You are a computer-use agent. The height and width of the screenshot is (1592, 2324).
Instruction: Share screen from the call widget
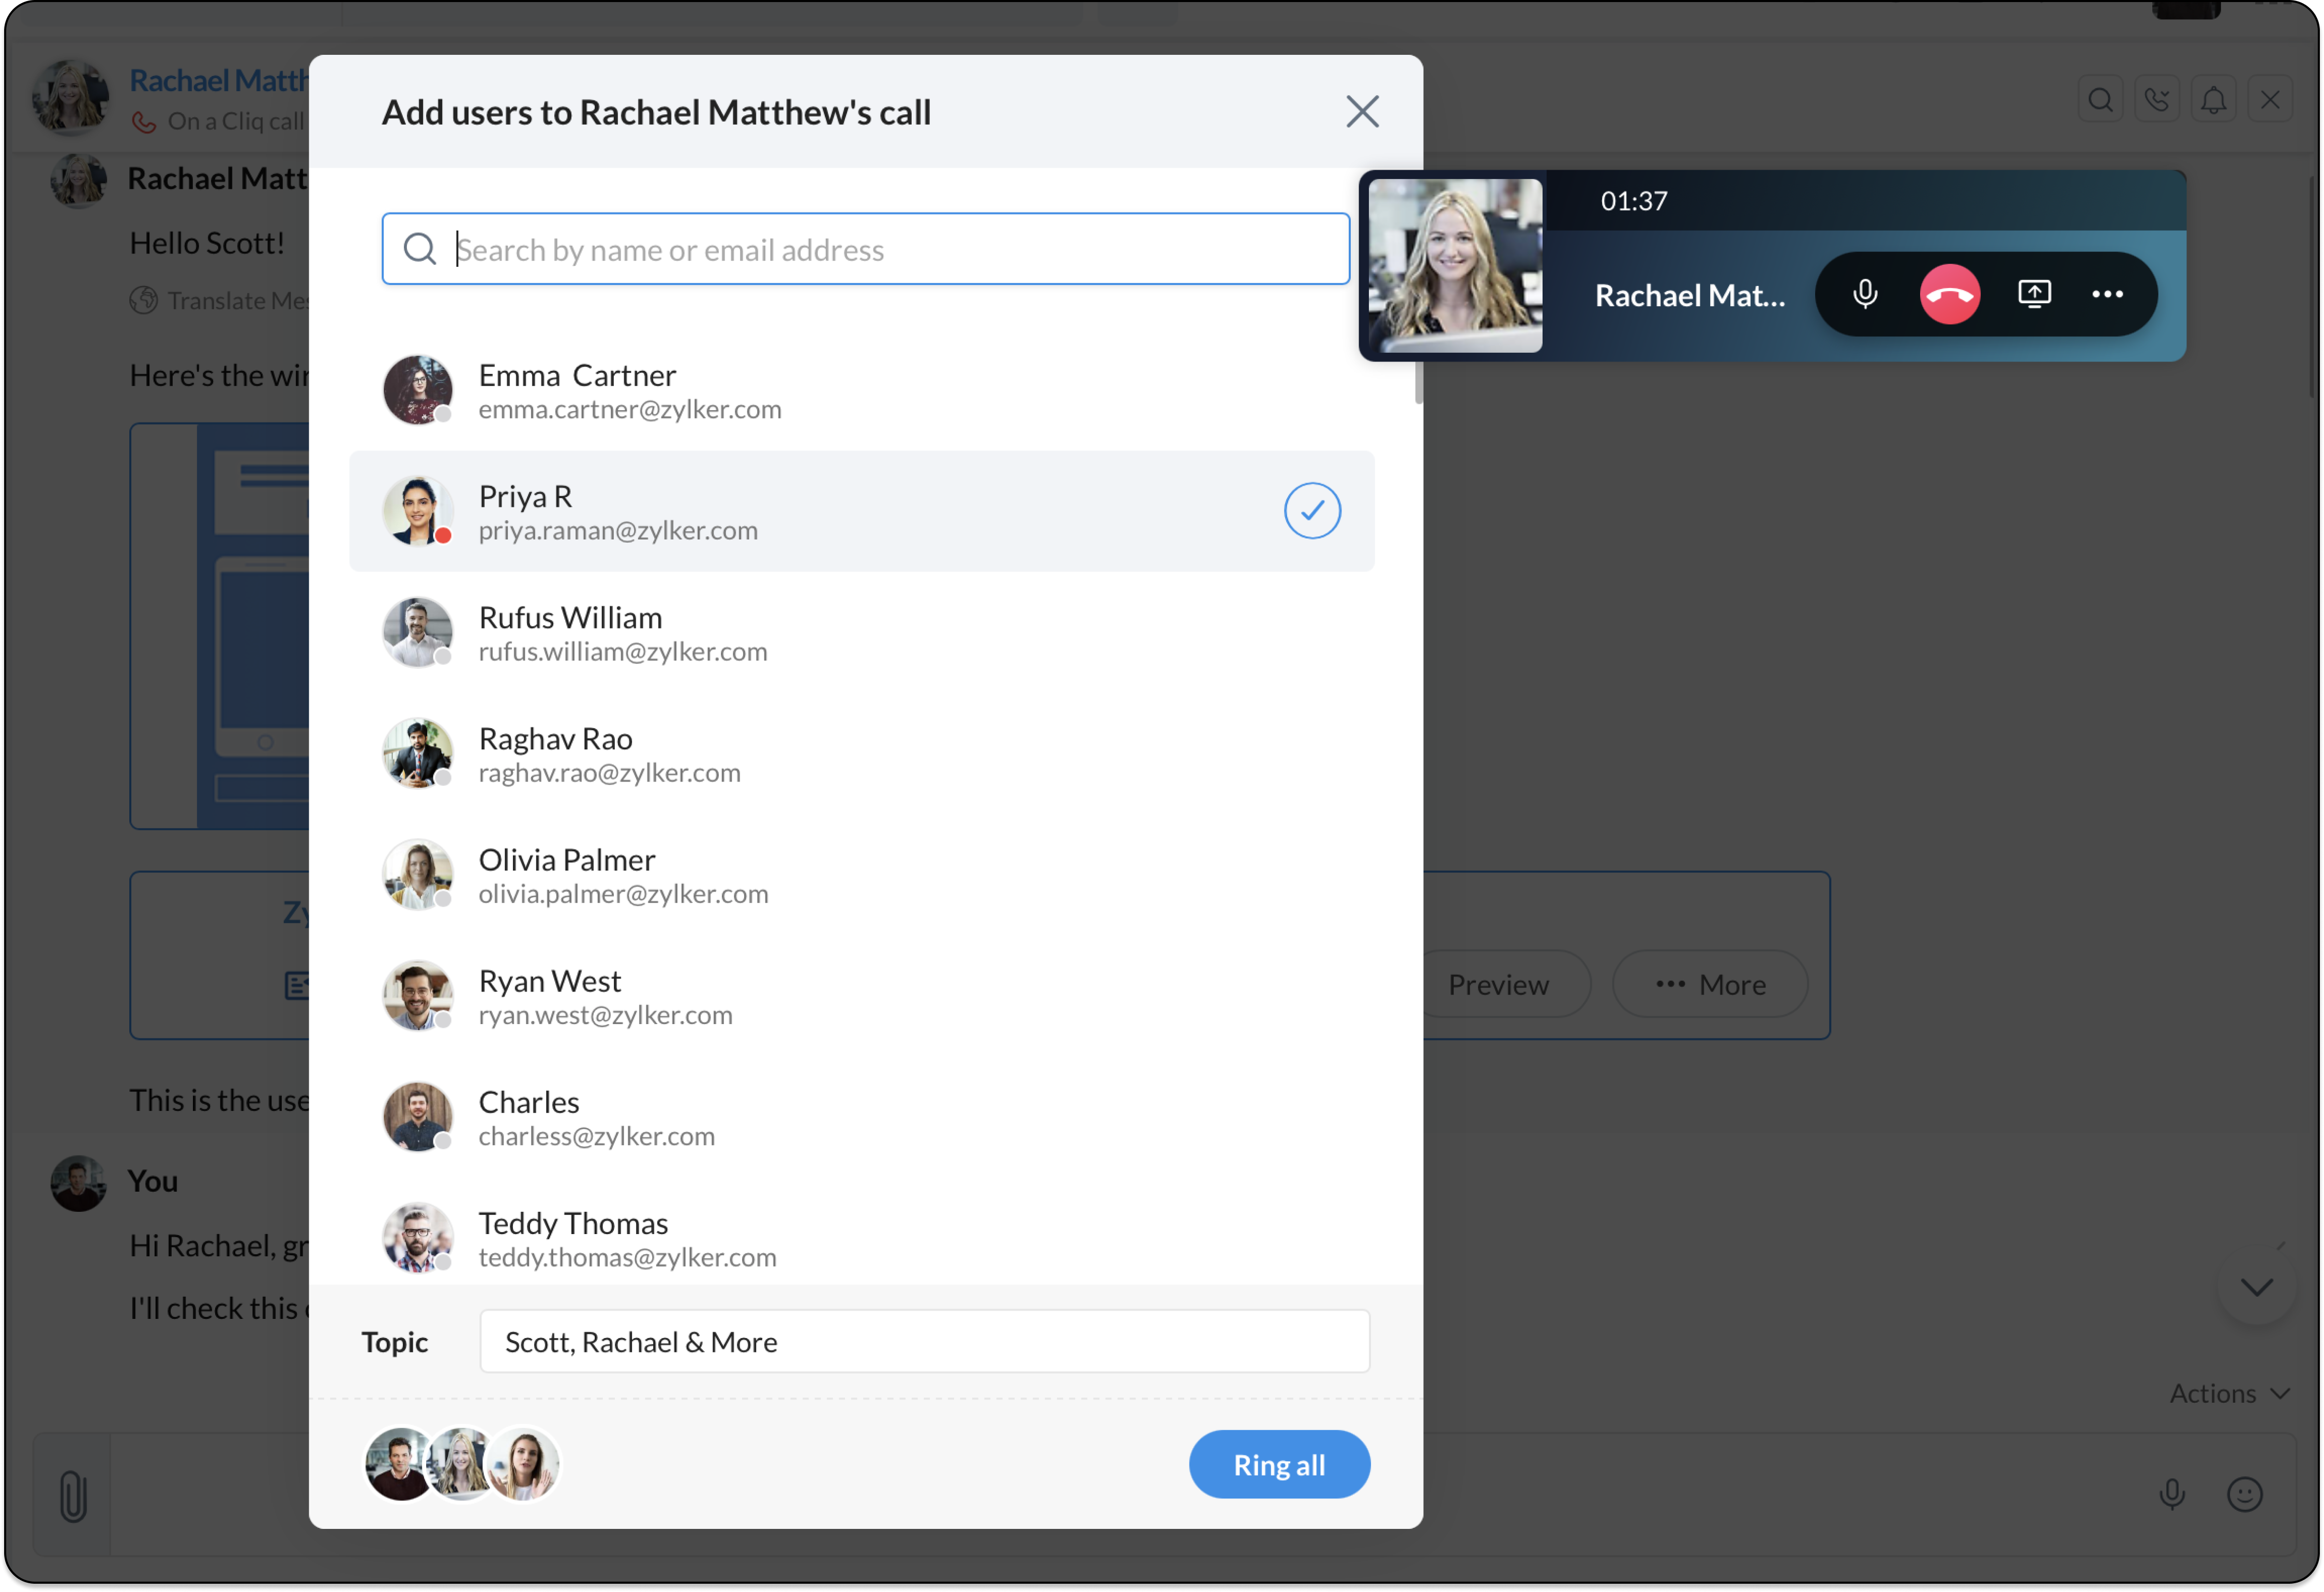click(x=2034, y=294)
